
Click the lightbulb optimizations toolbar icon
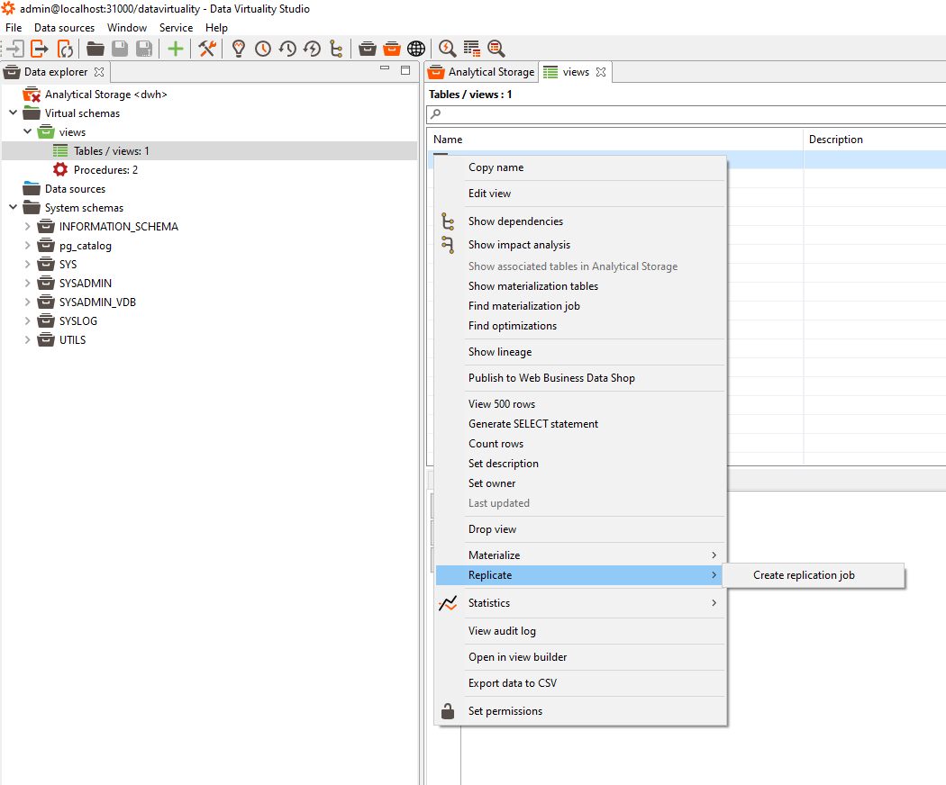(x=239, y=49)
